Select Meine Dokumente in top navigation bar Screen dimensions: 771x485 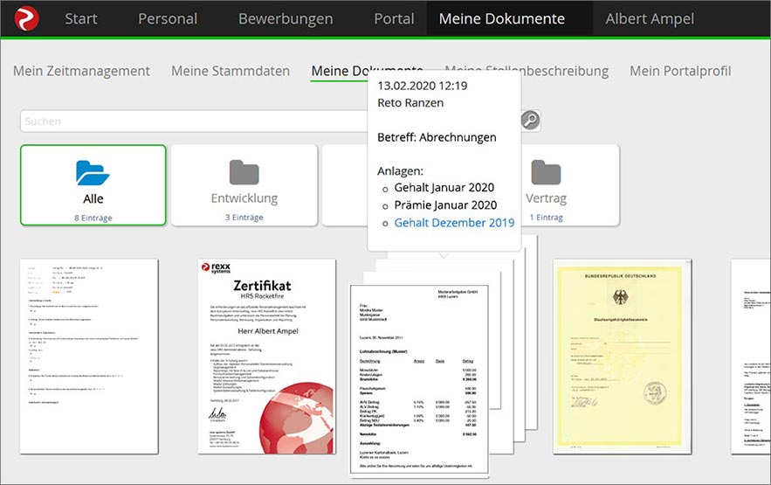(502, 18)
